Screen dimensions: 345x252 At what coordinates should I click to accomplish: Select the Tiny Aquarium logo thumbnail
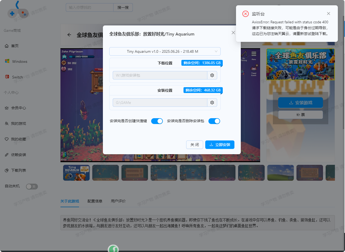76,173
